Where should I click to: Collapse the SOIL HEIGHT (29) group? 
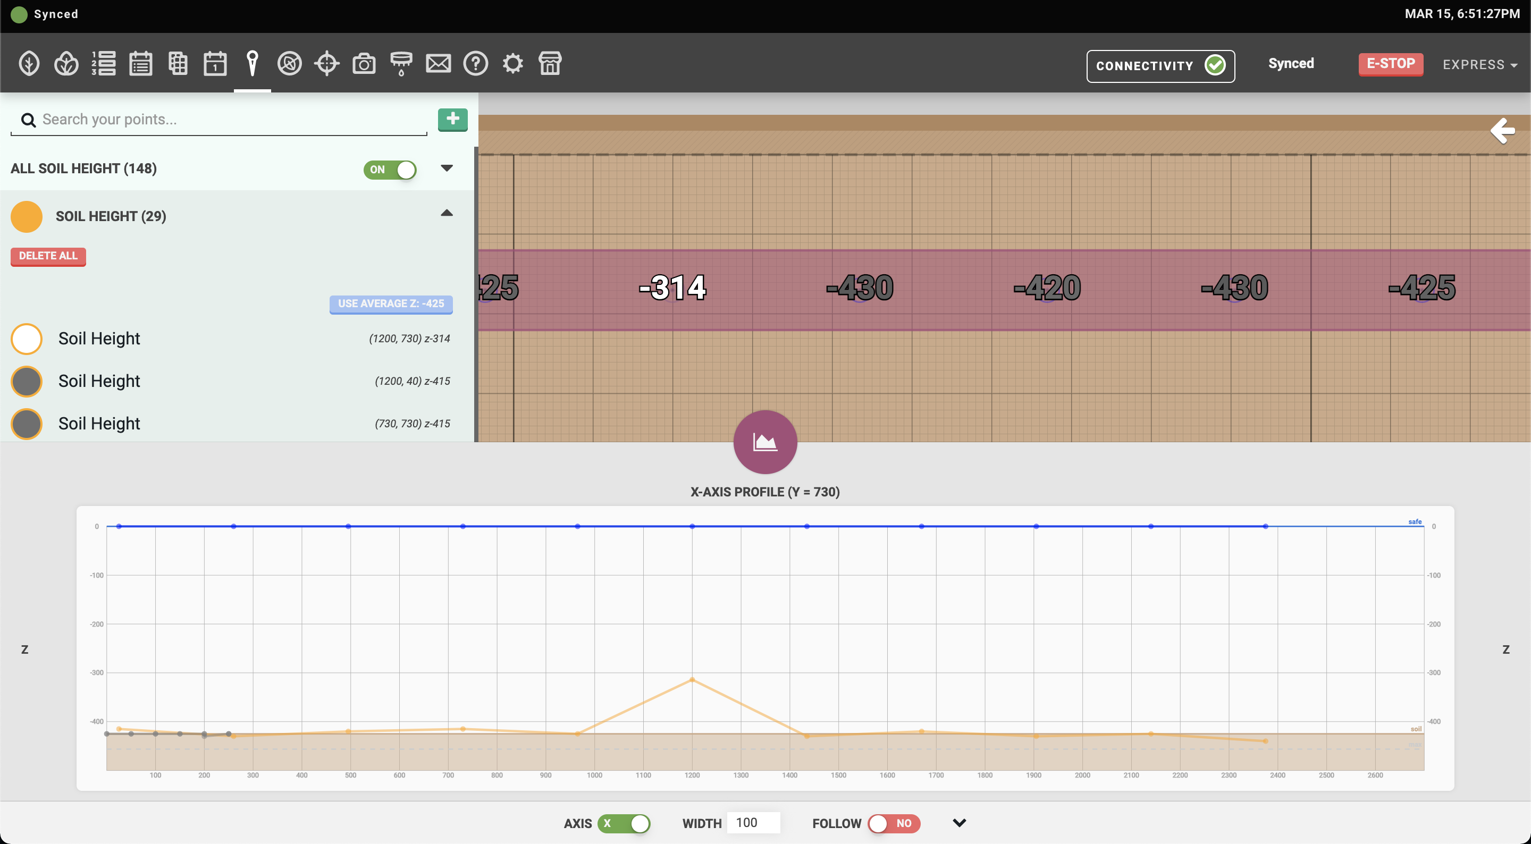[x=447, y=213]
